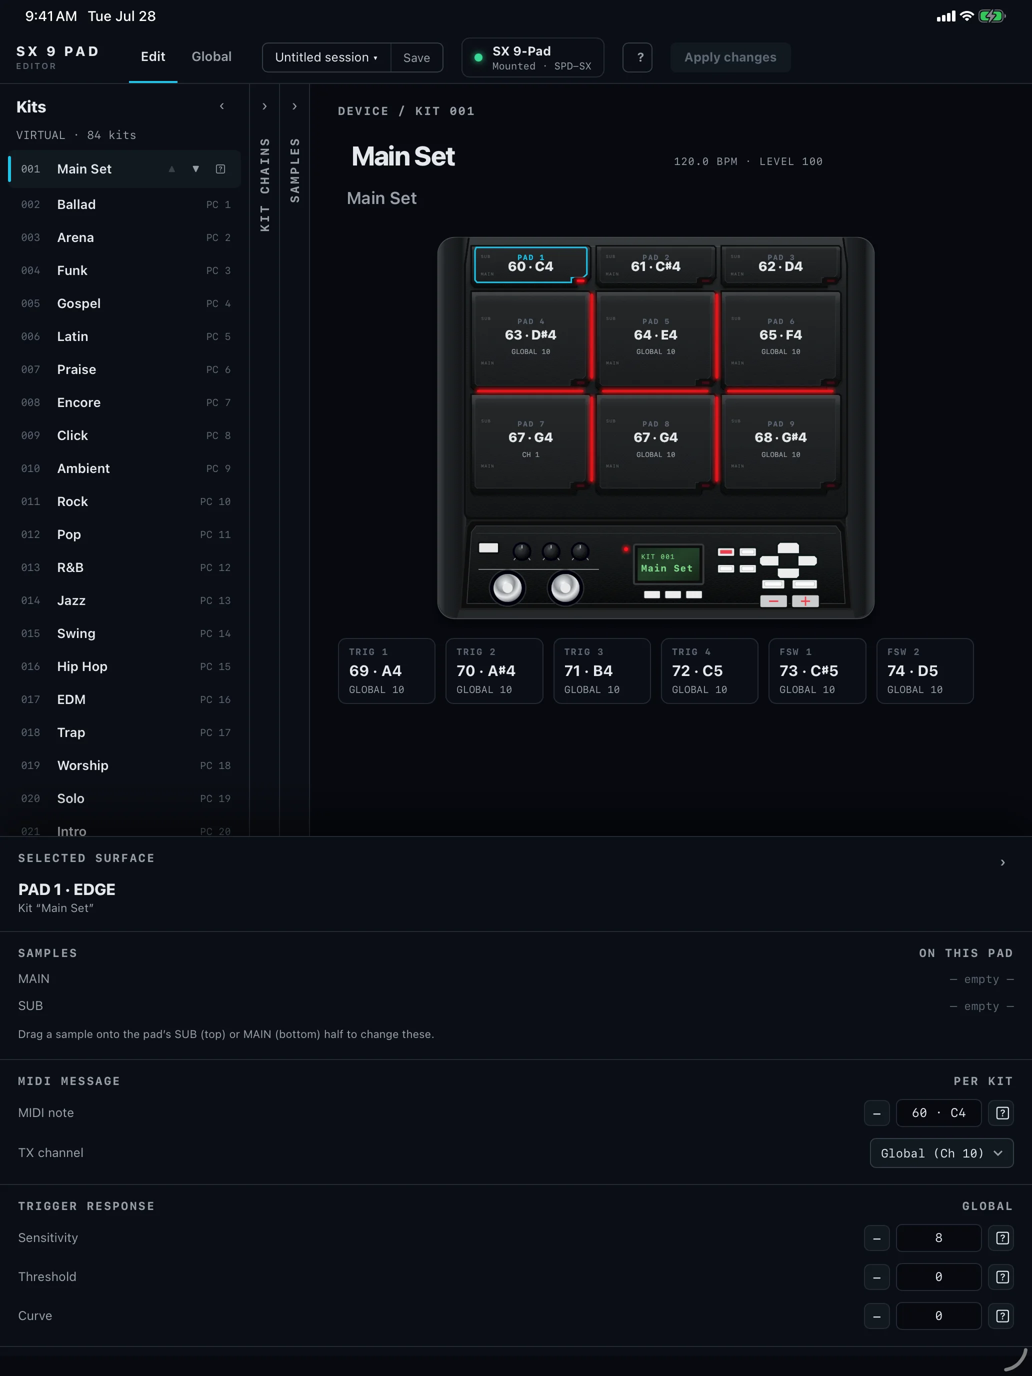
Task: Decrease MIDI note with the minus button
Action: click(x=876, y=1113)
